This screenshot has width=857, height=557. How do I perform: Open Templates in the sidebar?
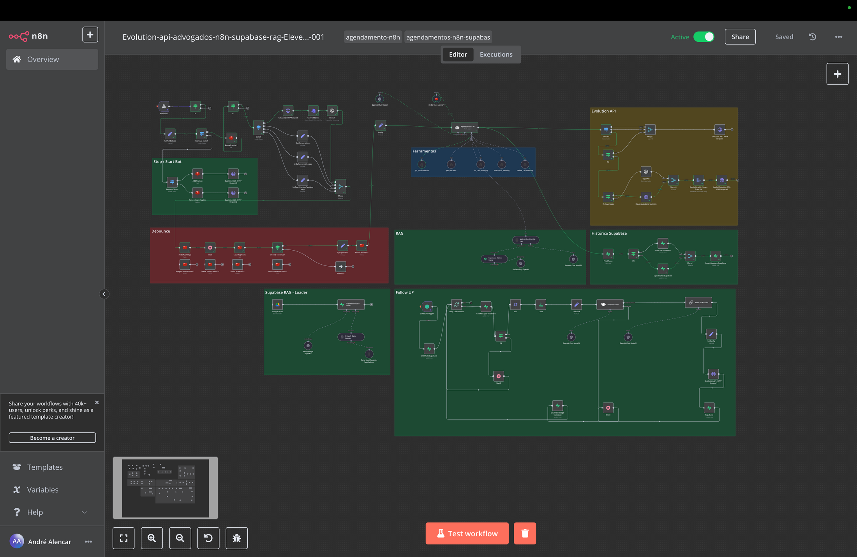(x=45, y=467)
